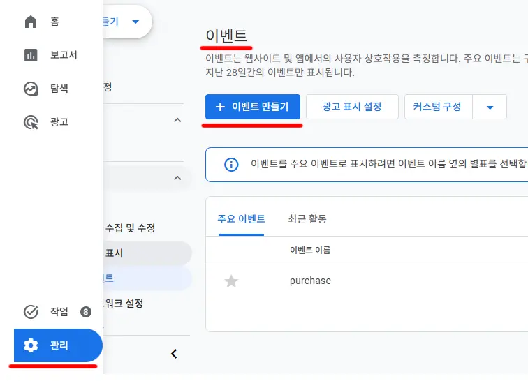The image size is (528, 381).
Task: Click the 커스텀 구성 button
Action: 438,107
